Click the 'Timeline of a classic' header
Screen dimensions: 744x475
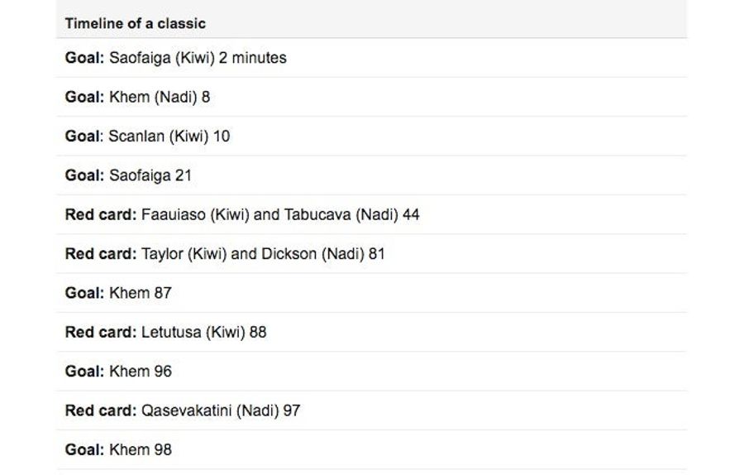[136, 23]
